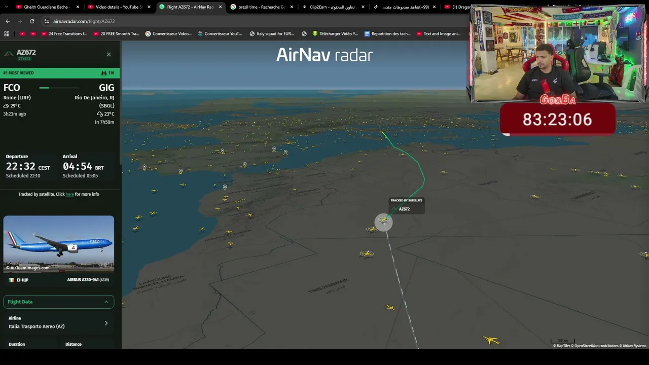
Task: Close the TikTok (+99) tab
Action: point(435,7)
